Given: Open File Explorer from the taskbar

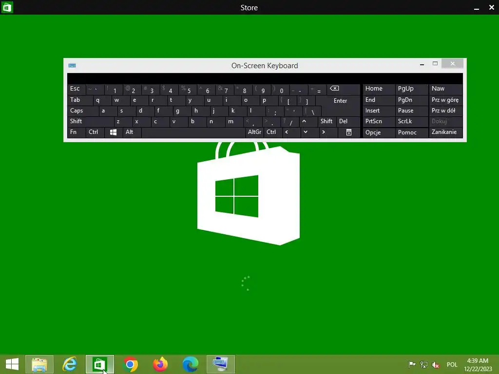Looking at the screenshot, I should 39,364.
